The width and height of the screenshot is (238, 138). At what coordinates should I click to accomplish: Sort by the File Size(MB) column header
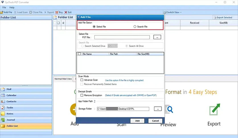click(150, 54)
